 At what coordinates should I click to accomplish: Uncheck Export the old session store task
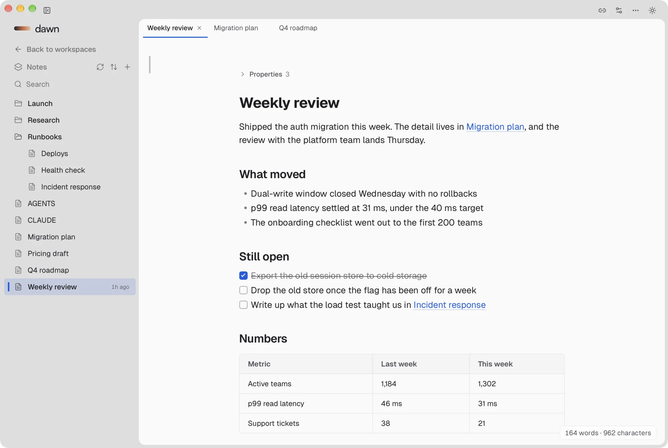(x=243, y=276)
